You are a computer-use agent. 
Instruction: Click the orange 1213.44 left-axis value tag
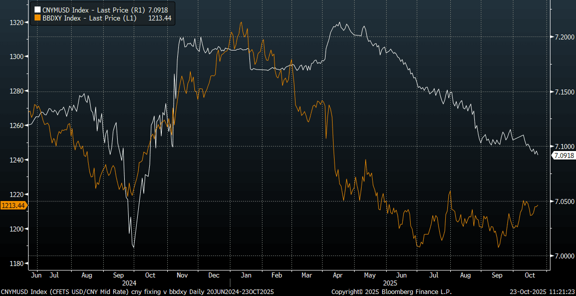coord(13,206)
